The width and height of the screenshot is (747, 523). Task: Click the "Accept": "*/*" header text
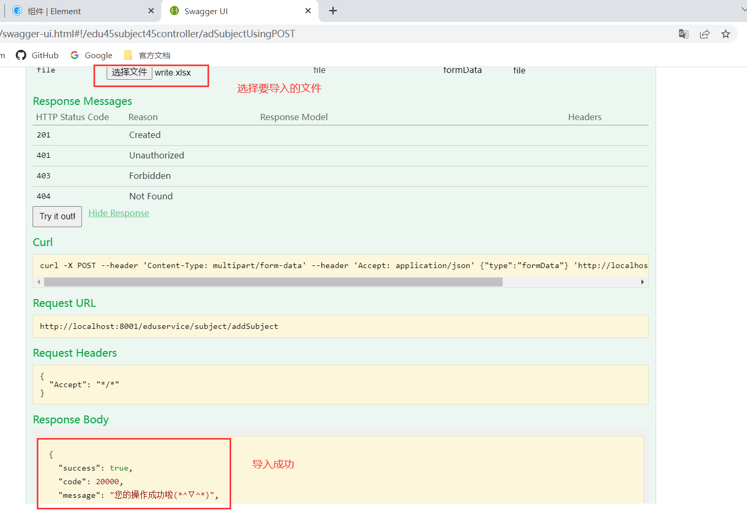[x=84, y=385]
